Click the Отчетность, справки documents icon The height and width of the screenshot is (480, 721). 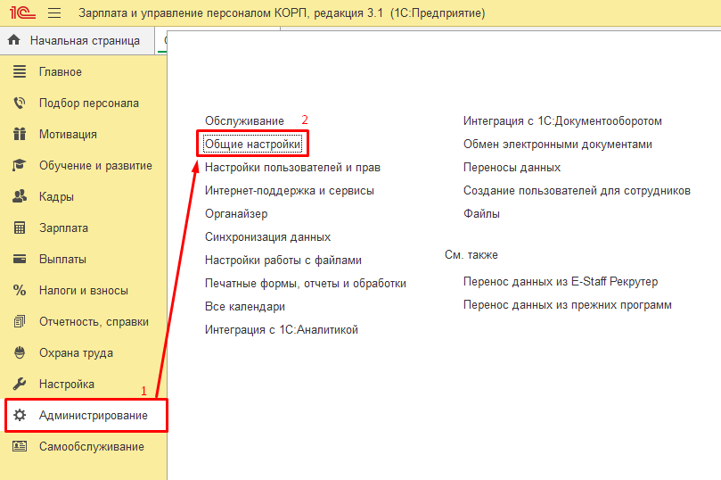[x=20, y=321]
